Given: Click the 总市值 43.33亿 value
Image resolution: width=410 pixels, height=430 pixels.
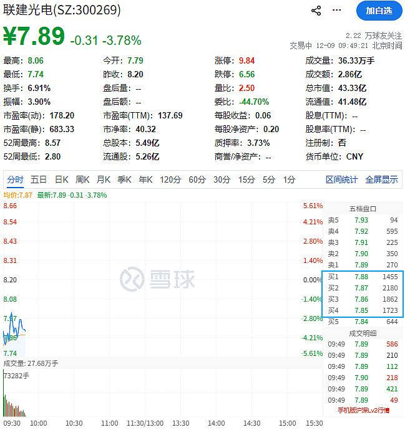Looking at the screenshot, I should pos(353,88).
